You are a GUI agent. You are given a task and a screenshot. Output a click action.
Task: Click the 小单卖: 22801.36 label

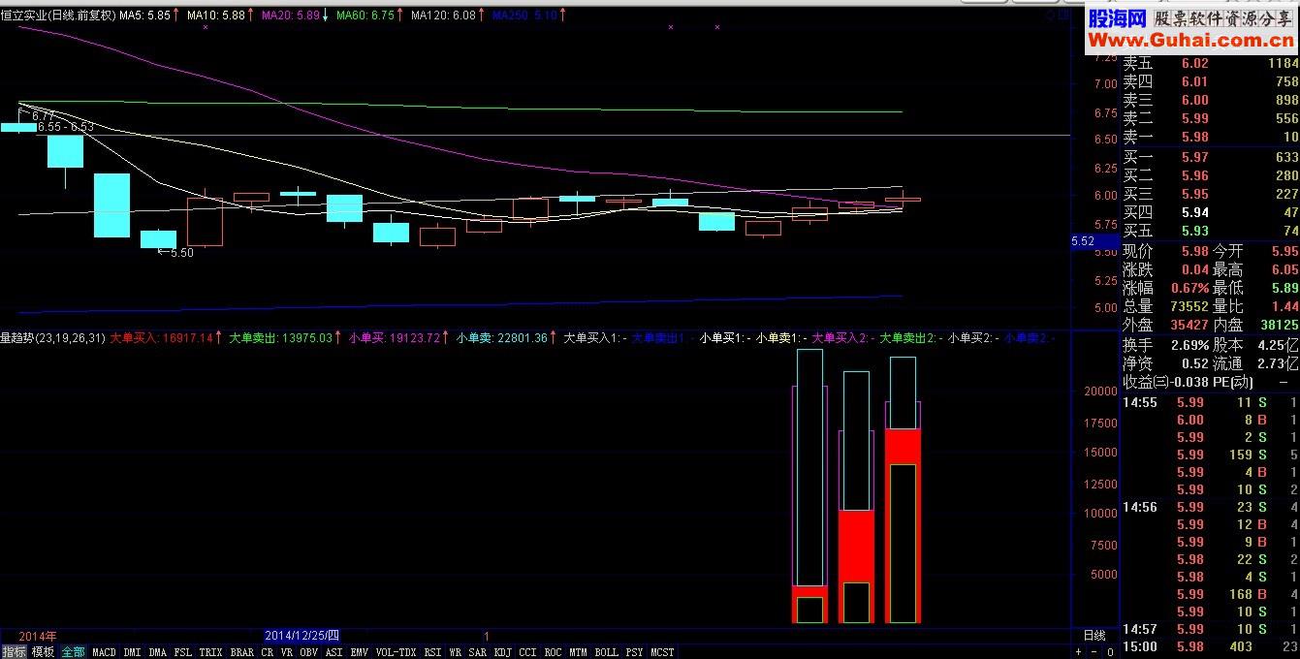pos(502,338)
